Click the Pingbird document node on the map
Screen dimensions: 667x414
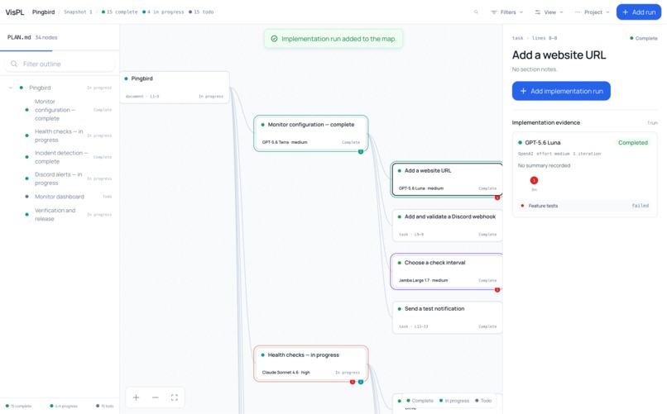tap(175, 87)
